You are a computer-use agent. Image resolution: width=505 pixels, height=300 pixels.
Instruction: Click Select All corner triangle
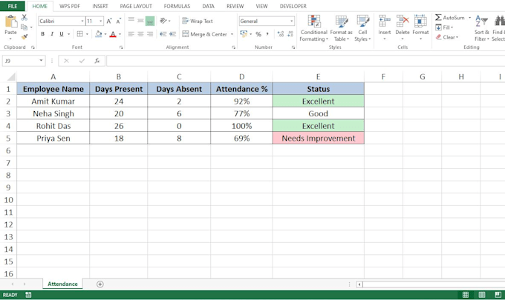(11, 77)
